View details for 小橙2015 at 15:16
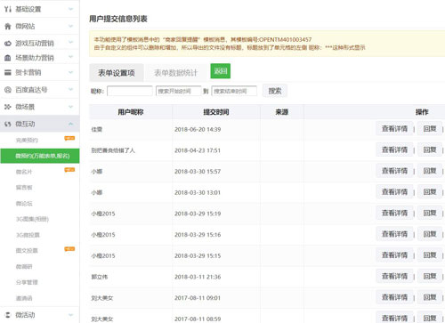Screen dimensions: 445x323 (x=394, y=234)
